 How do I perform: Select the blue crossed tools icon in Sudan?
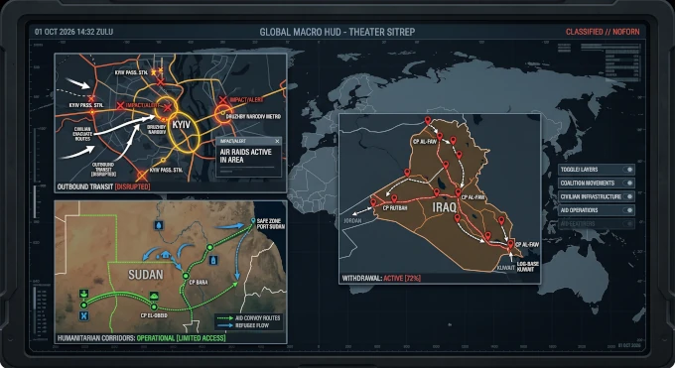click(x=84, y=315)
